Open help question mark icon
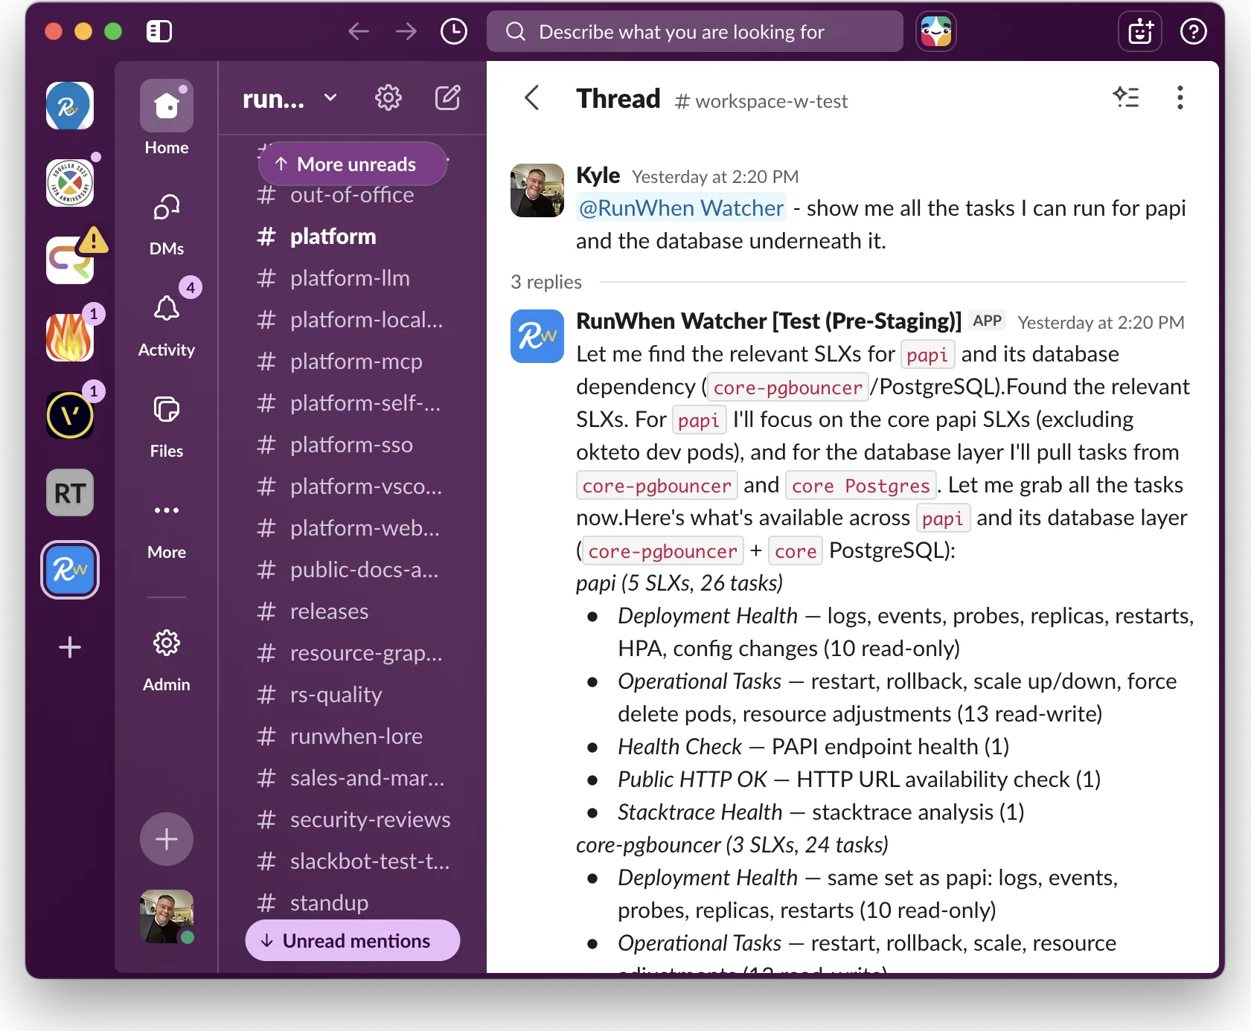 1194,31
